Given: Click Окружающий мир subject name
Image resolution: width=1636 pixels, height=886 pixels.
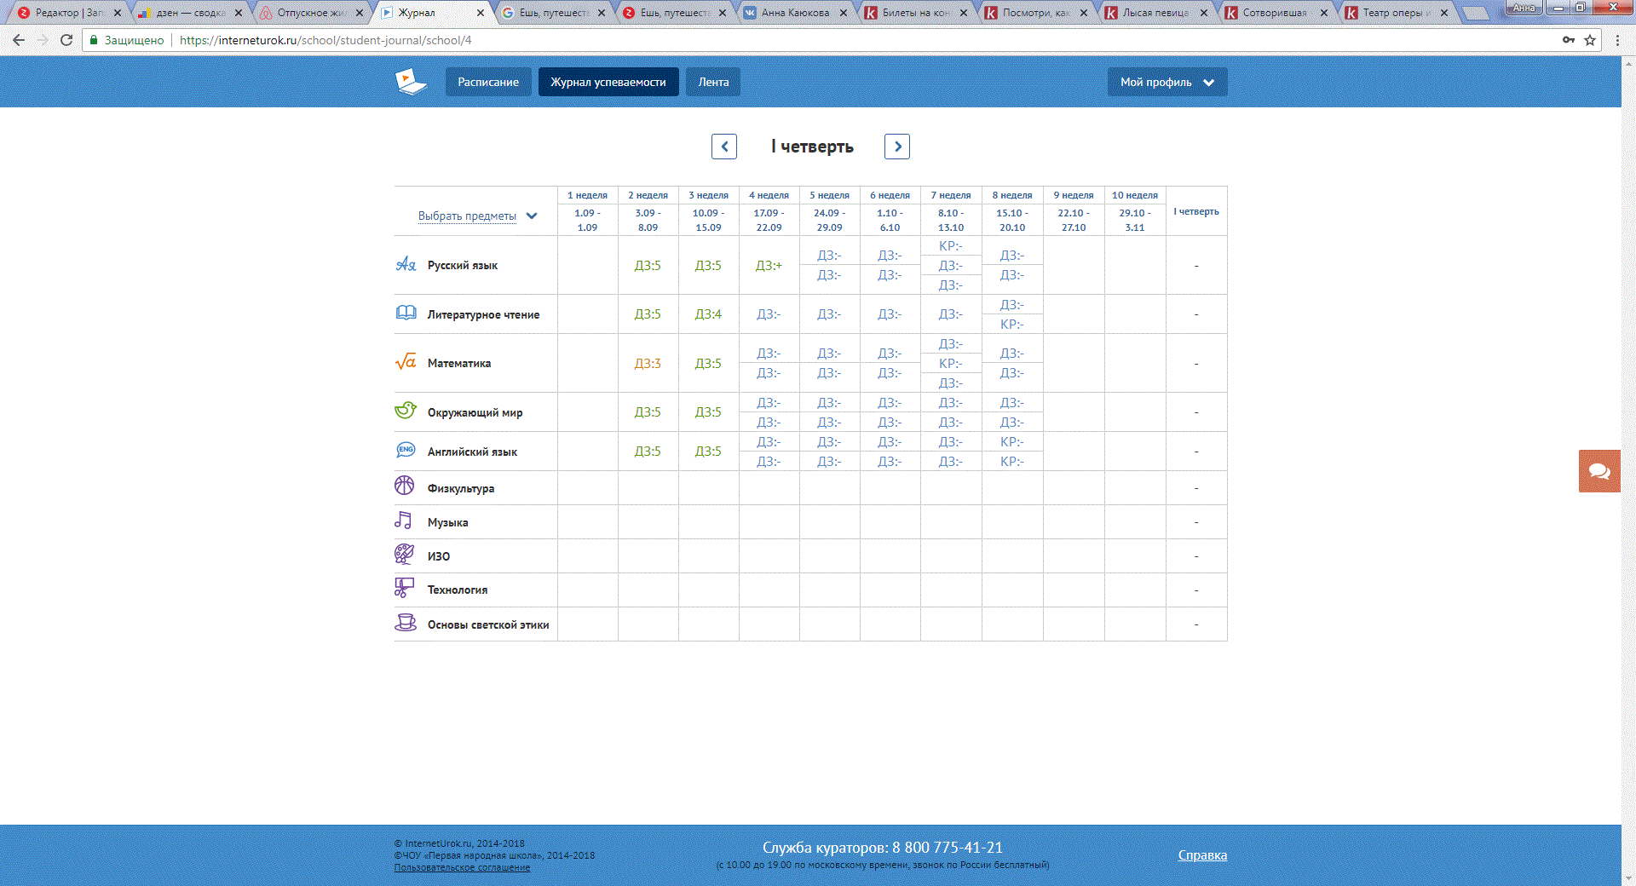Looking at the screenshot, I should 475,413.
